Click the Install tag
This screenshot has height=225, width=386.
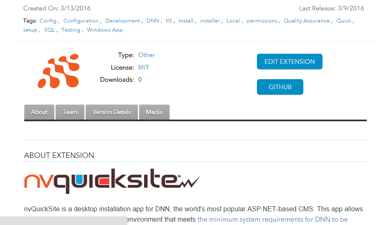186,21
